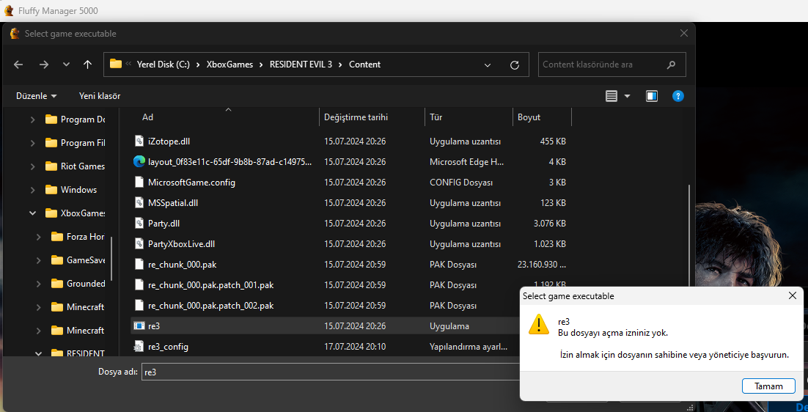Select the Riot Games folder in tree

pyautogui.click(x=75, y=166)
